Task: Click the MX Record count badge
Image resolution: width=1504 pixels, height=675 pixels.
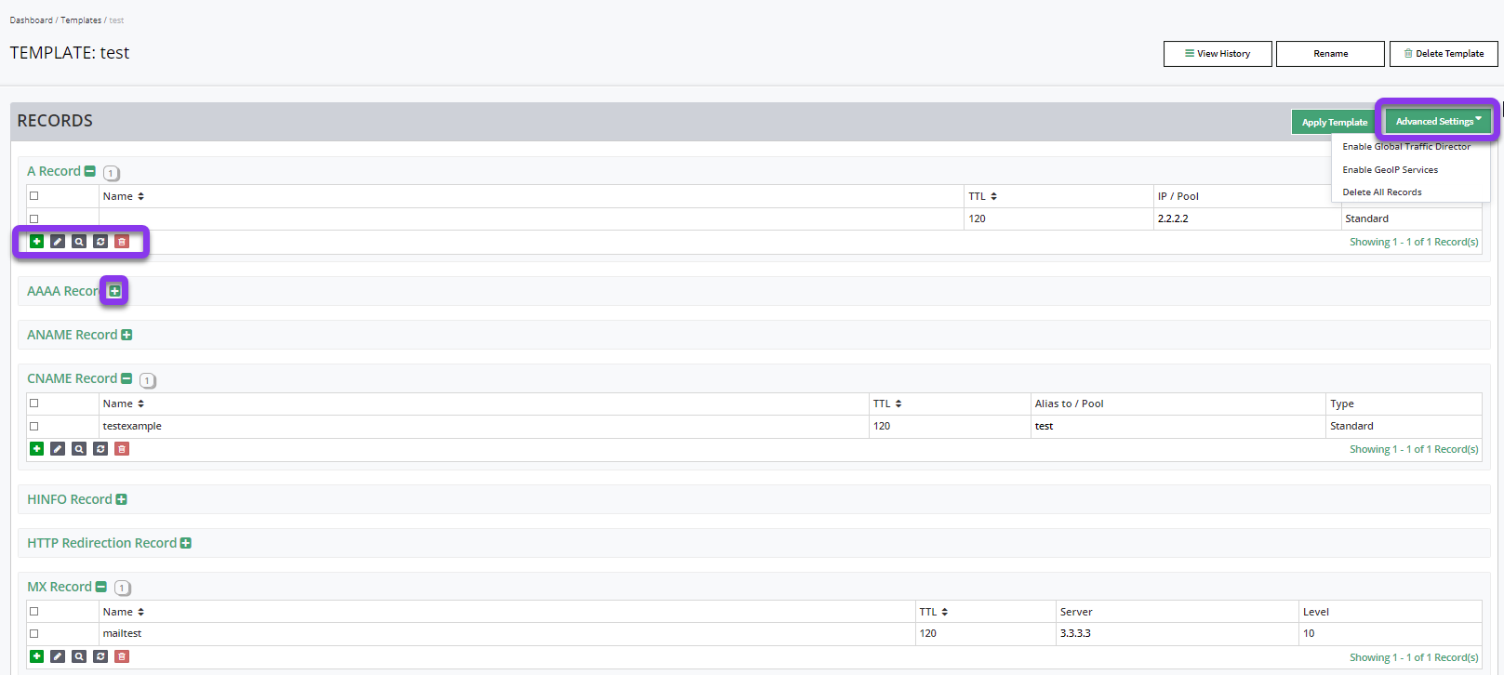Action: coord(122,589)
